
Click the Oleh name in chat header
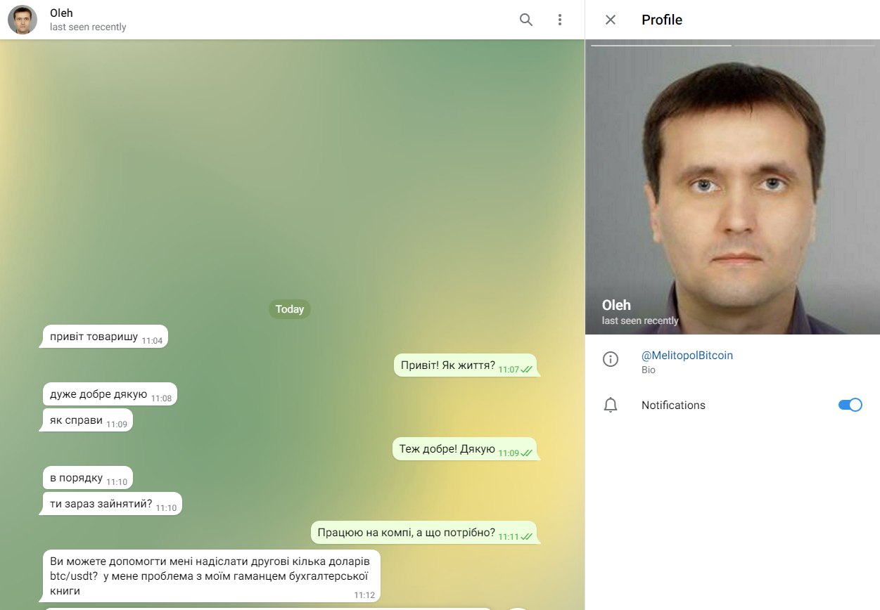click(x=61, y=13)
